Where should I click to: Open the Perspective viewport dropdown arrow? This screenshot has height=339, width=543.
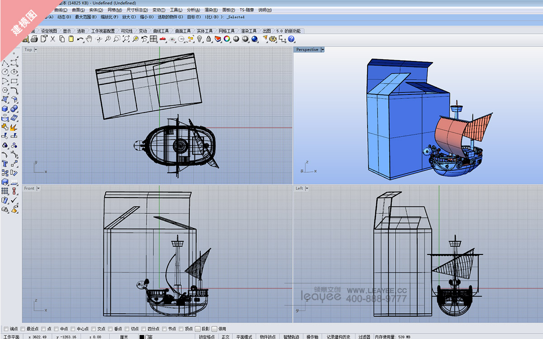[322, 50]
